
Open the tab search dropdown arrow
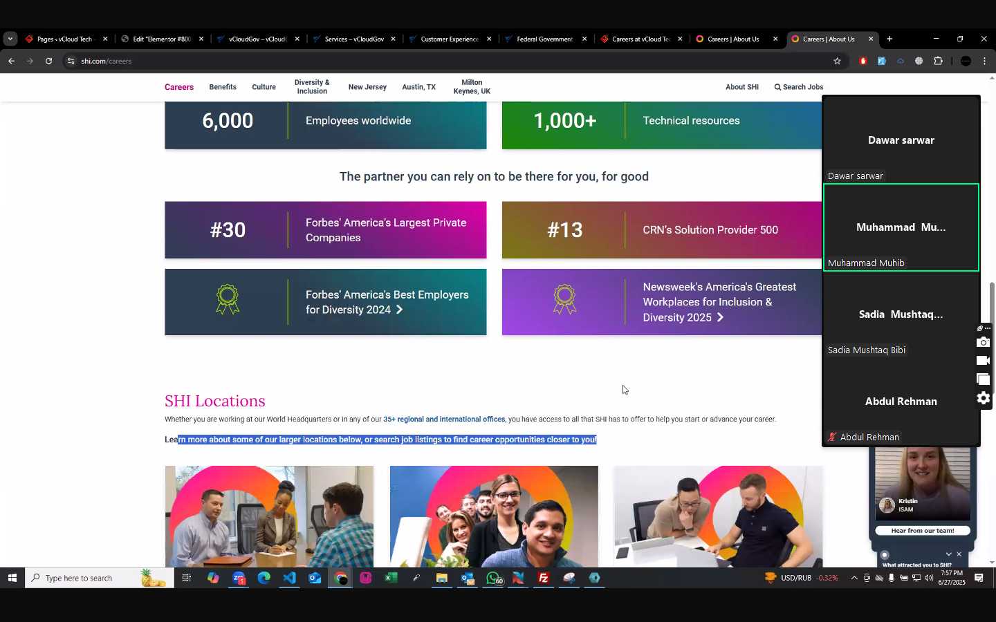(10, 39)
